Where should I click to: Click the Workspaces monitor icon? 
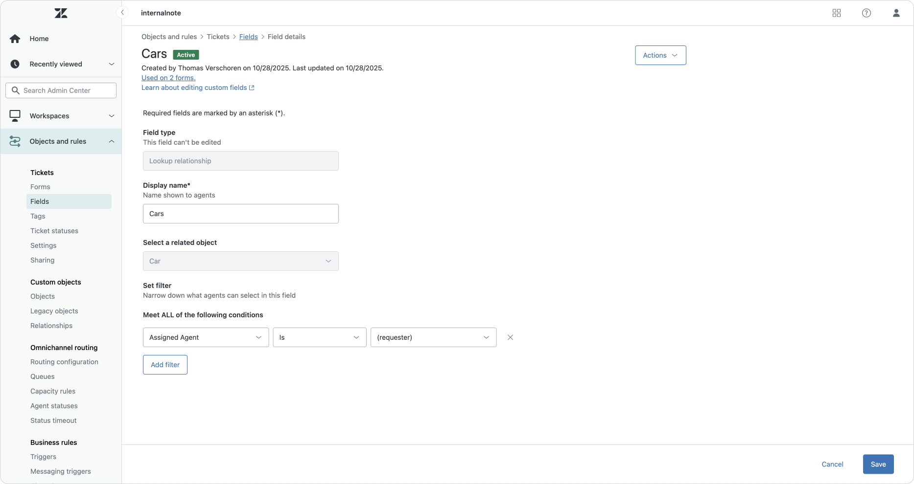(x=15, y=116)
